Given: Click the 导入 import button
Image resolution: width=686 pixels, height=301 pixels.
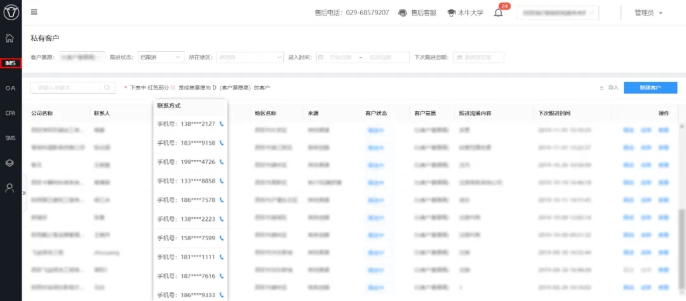Looking at the screenshot, I should pyautogui.click(x=609, y=87).
